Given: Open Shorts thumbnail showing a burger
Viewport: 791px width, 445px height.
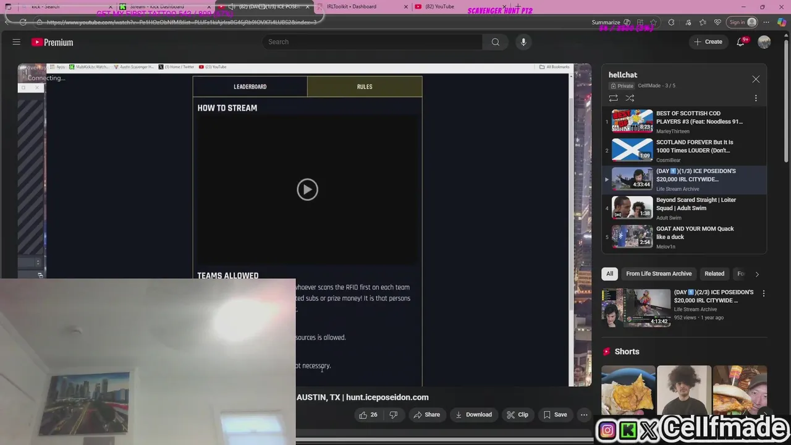Looking at the screenshot, I should pyautogui.click(x=740, y=391).
